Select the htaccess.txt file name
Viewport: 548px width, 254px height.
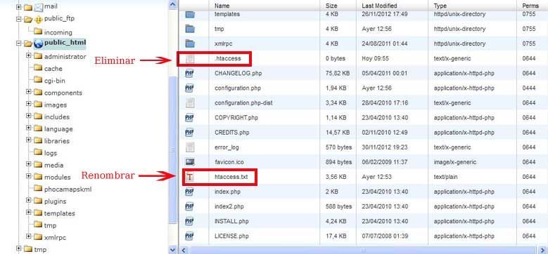coord(231,177)
